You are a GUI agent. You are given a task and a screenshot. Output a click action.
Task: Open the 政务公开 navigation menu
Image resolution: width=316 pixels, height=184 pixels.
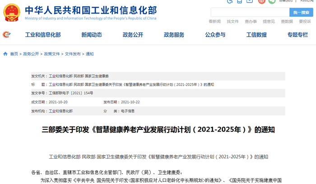(133, 35)
